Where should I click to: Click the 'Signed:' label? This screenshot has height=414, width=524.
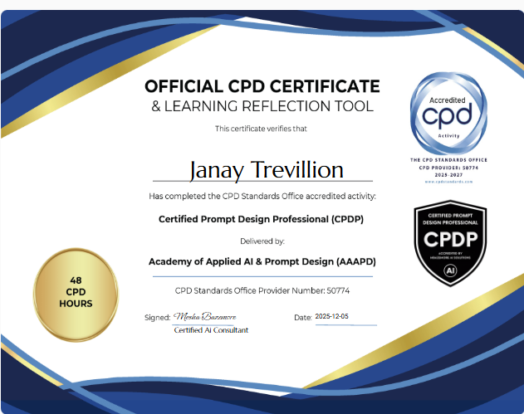coord(158,317)
